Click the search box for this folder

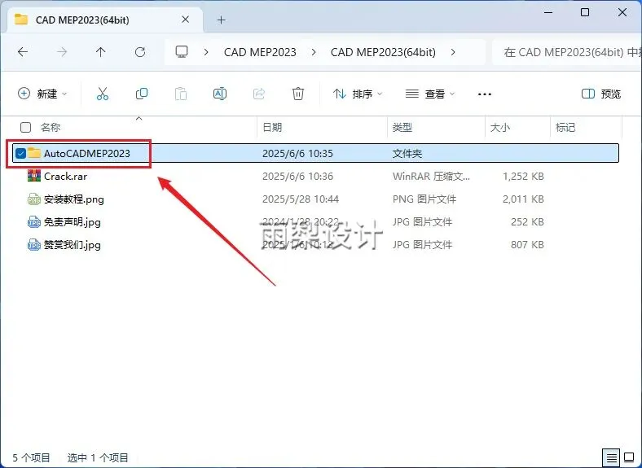tap(567, 52)
